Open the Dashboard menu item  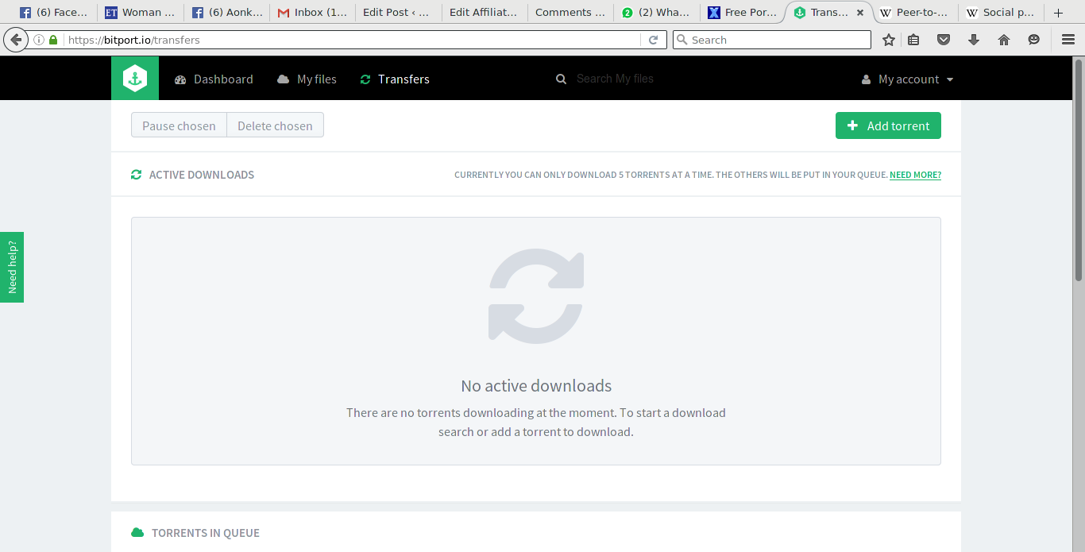(x=214, y=79)
